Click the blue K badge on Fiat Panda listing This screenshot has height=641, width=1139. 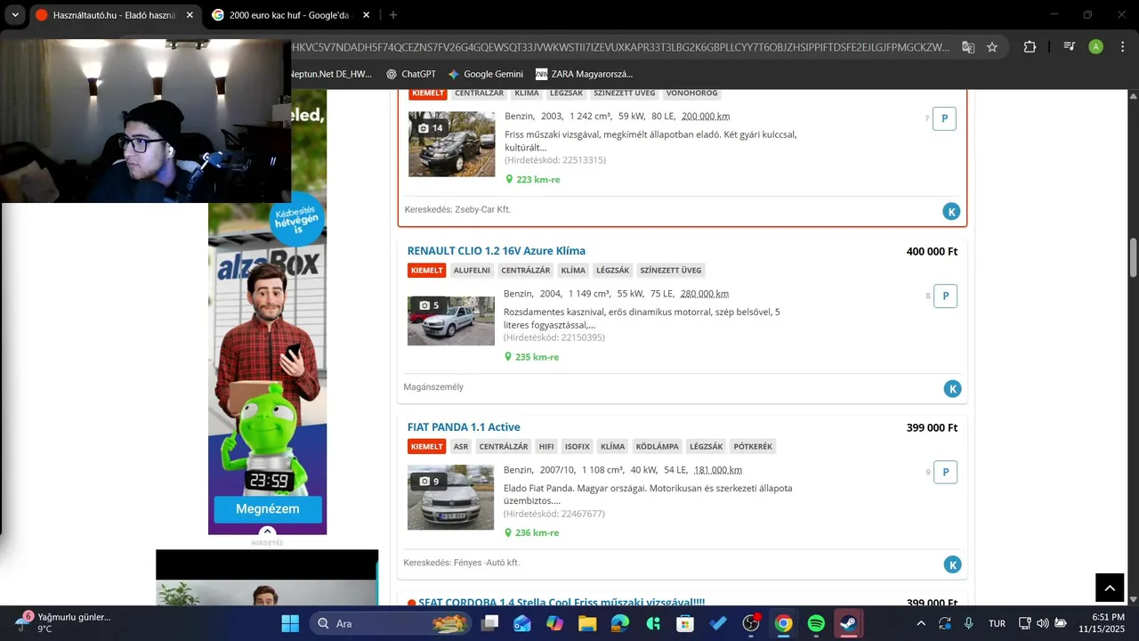tap(953, 564)
